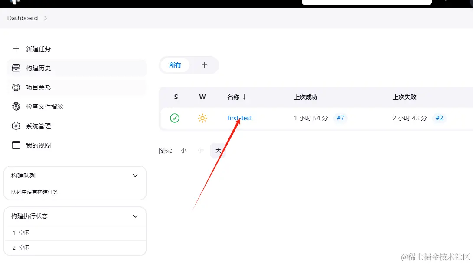Click the fingerprint icon for 检查文件指纹

click(x=16, y=106)
